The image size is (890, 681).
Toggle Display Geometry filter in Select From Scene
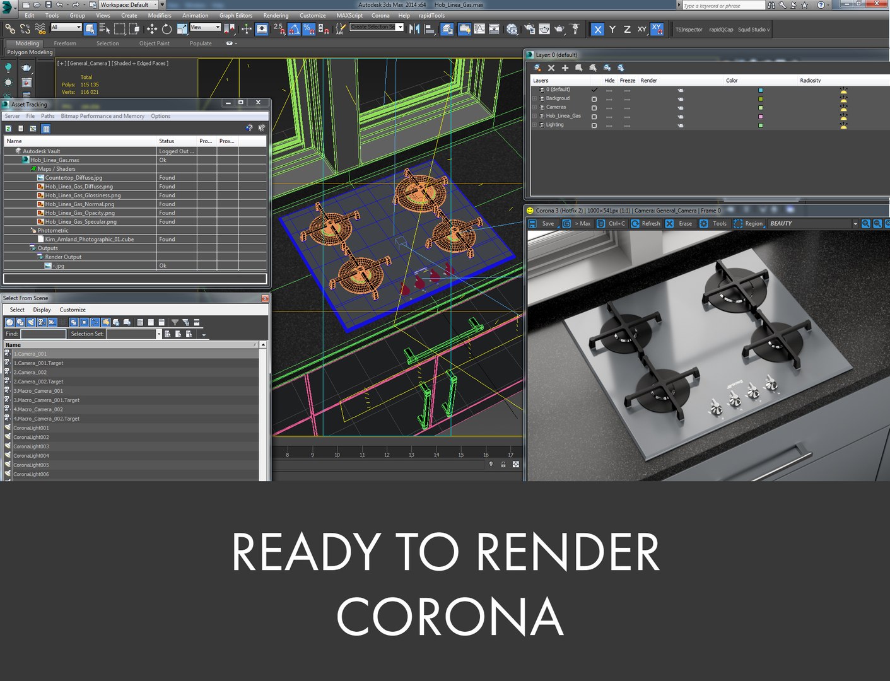click(9, 322)
